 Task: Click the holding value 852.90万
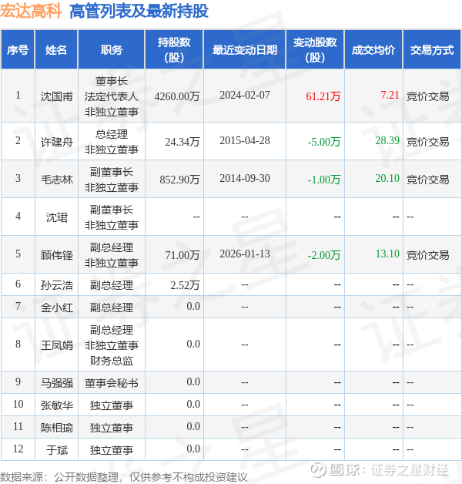tap(180, 180)
